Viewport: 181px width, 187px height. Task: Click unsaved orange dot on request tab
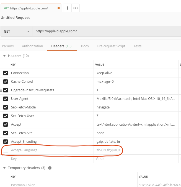(x=59, y=8)
